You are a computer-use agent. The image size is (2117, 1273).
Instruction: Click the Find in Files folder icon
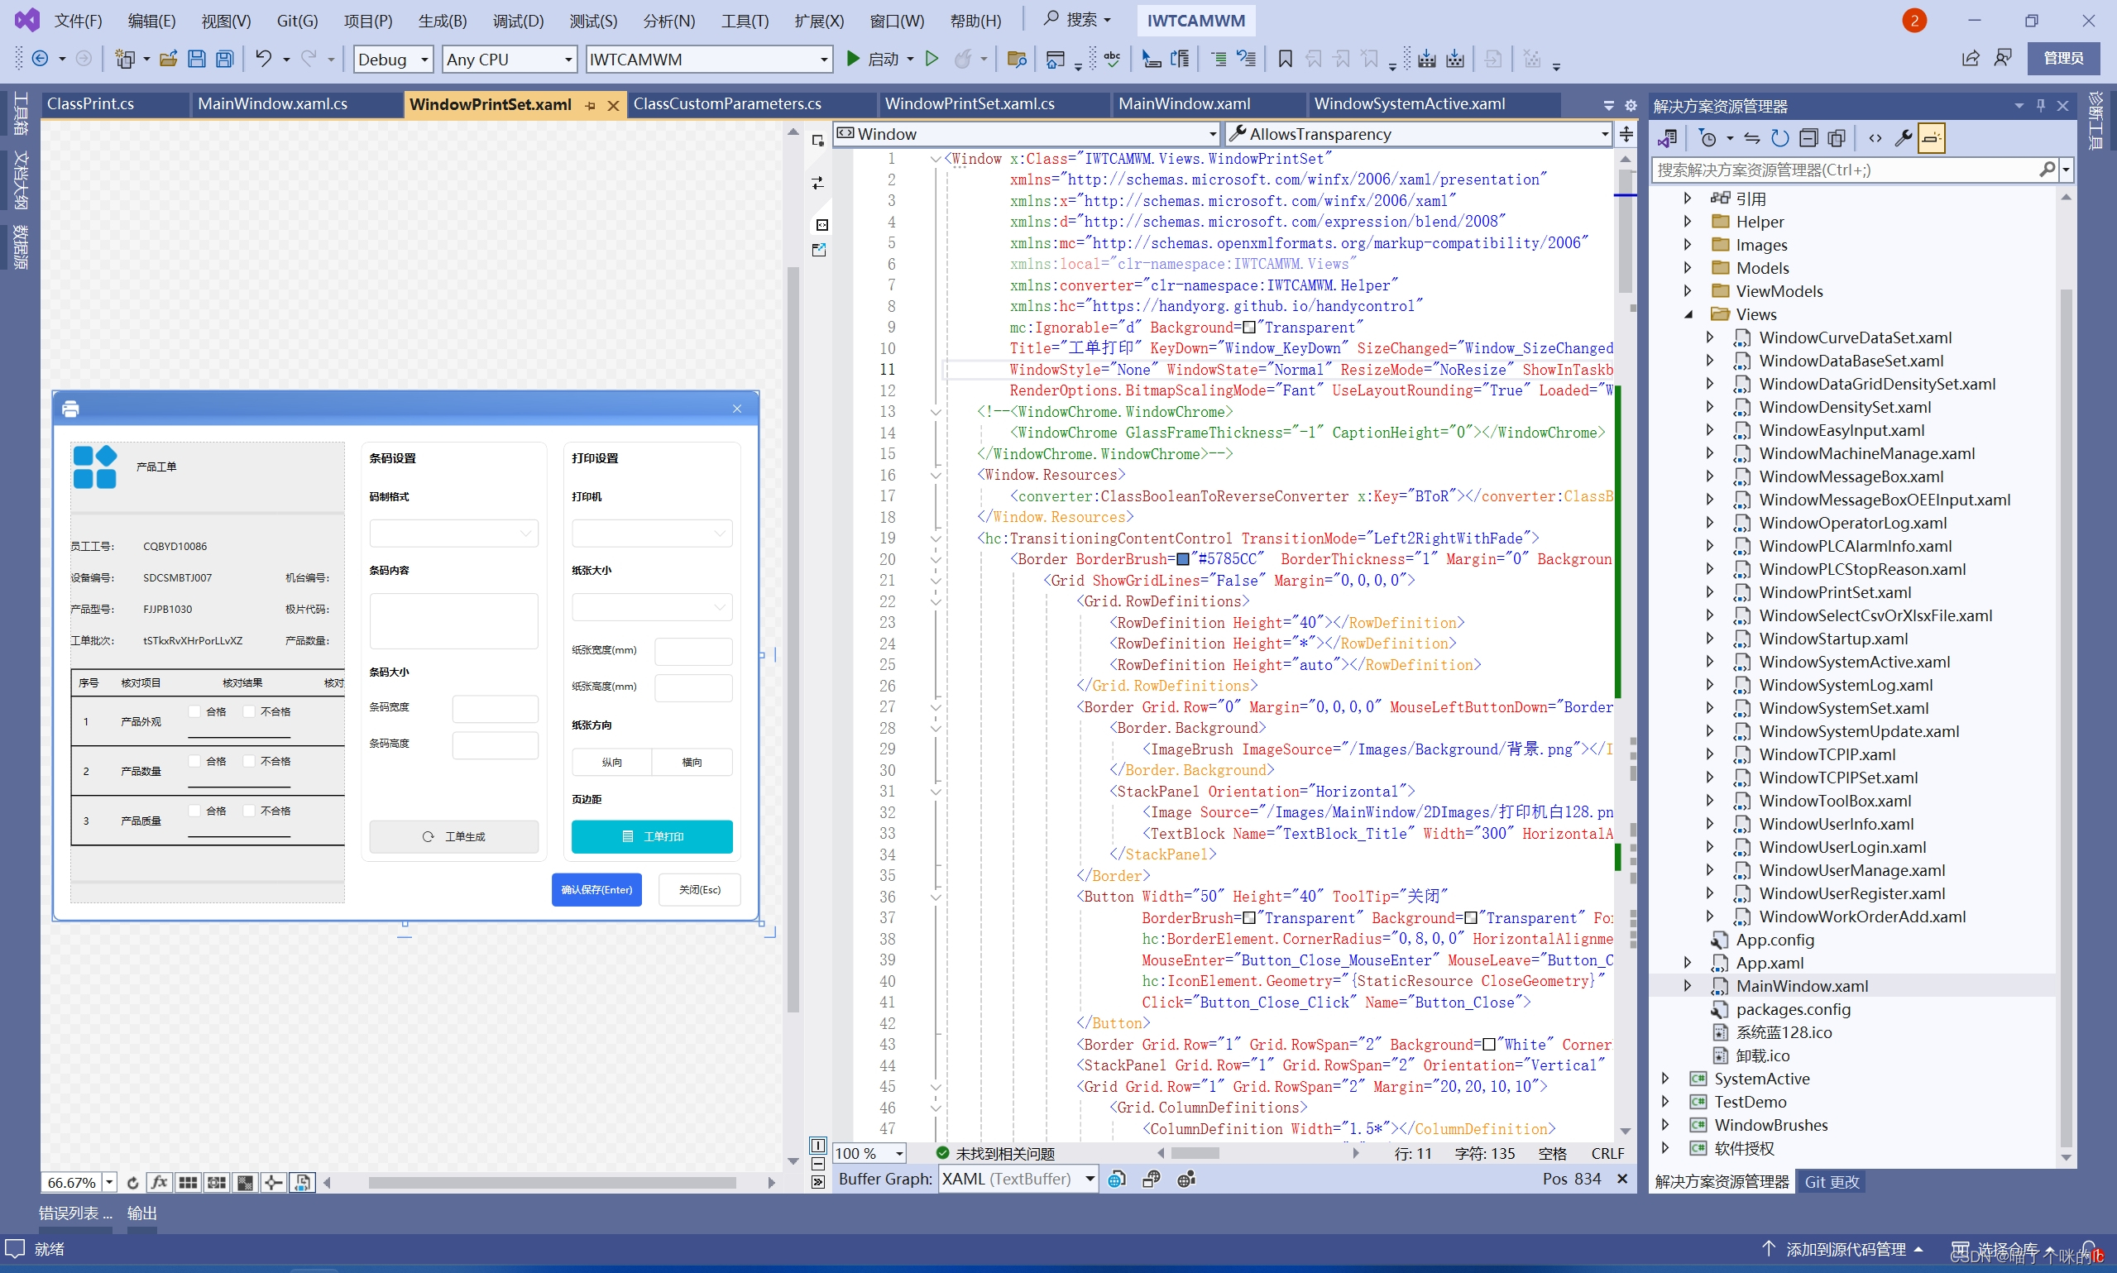(x=1017, y=59)
